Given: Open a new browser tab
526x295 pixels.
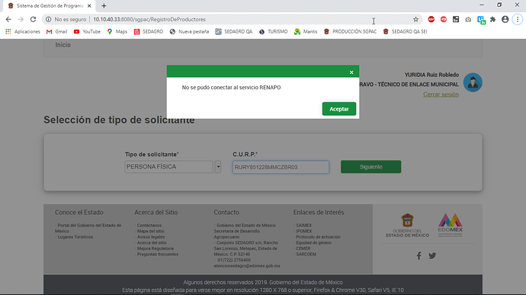Looking at the screenshot, I should tap(104, 5).
